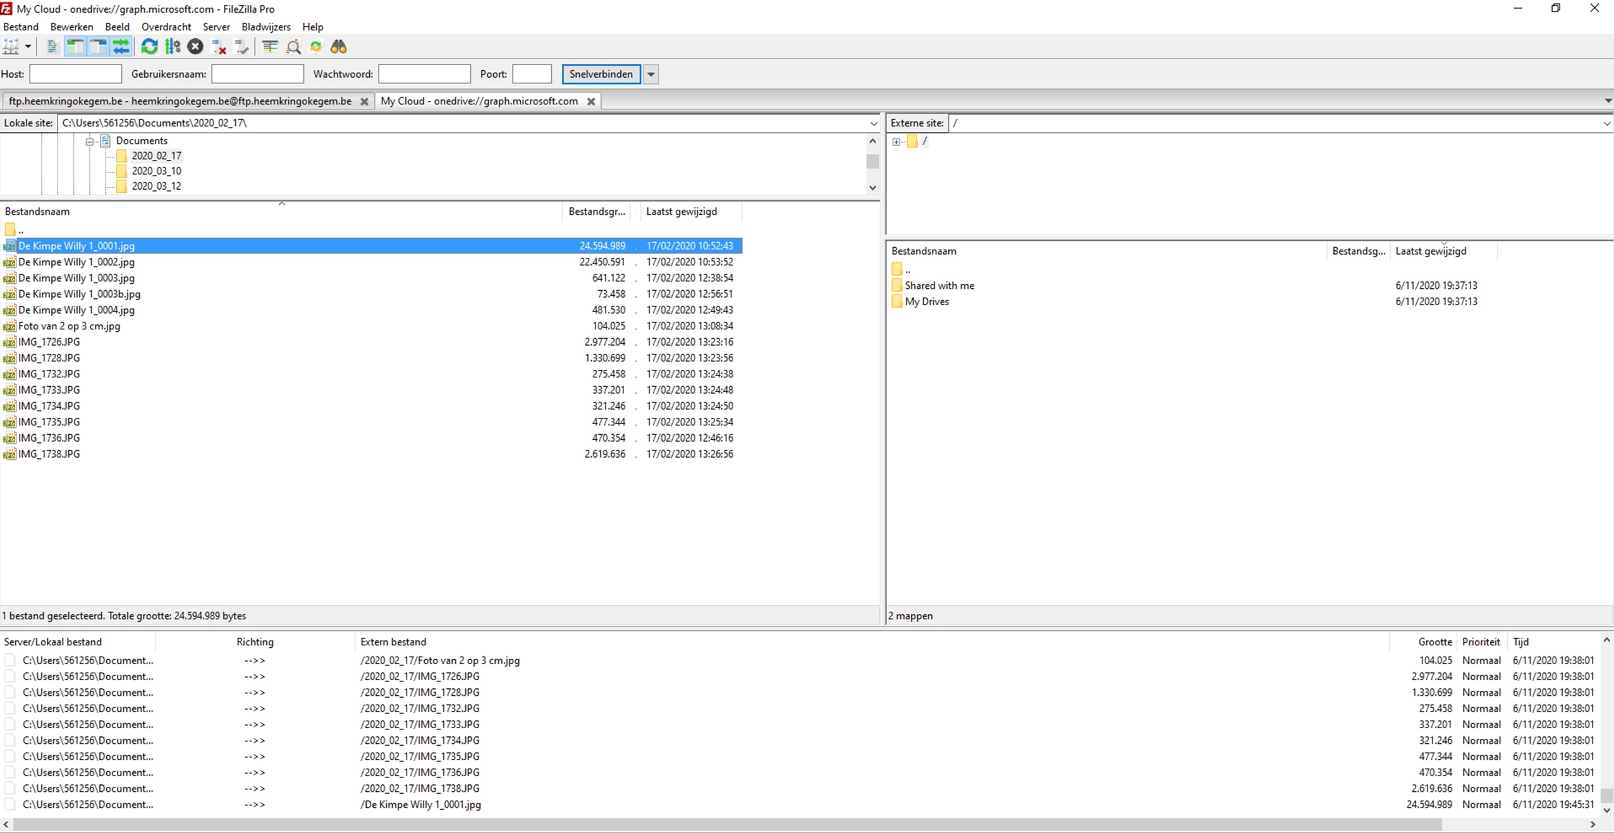
Task: Click the De Kimpe Willy 1_0004.jpg file icon
Action: (9, 310)
